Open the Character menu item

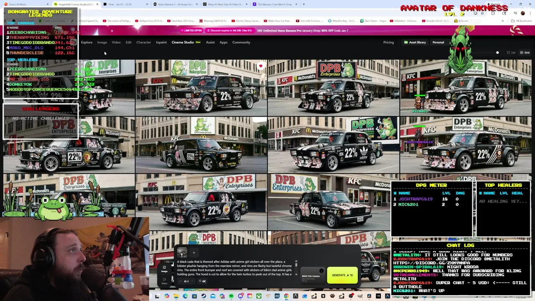[143, 42]
